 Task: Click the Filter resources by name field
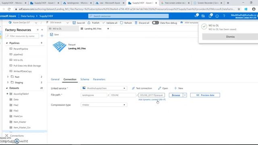(x=22, y=36)
